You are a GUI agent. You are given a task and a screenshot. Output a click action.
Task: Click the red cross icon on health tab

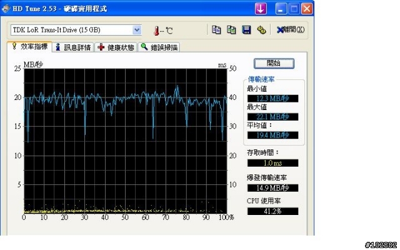click(101, 47)
